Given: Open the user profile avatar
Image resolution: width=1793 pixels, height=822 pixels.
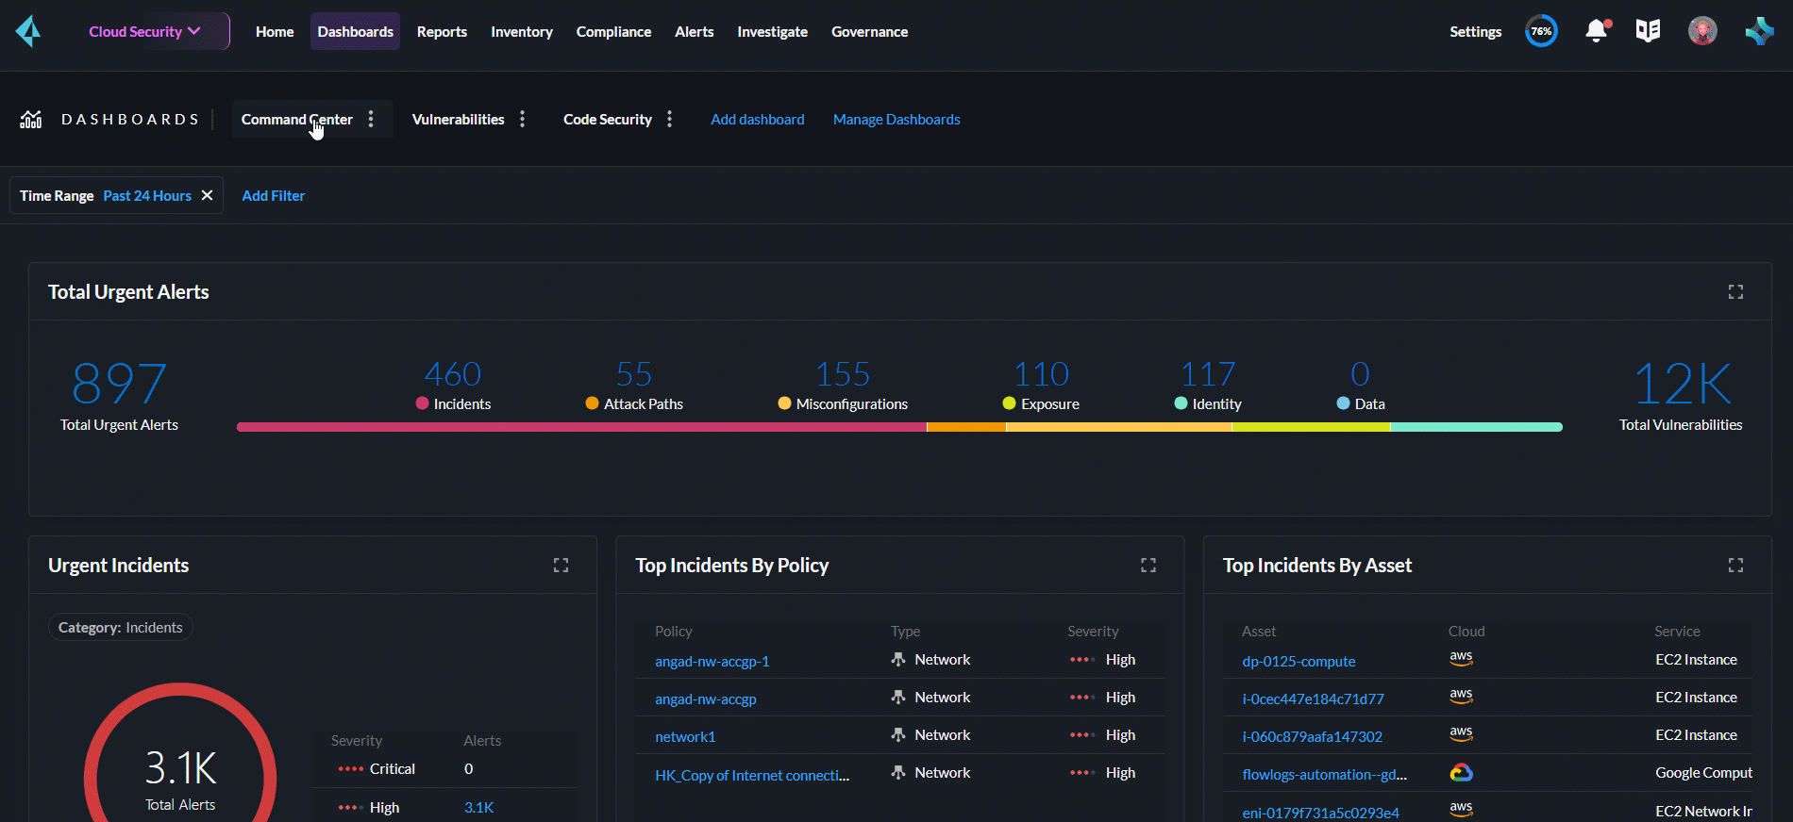Looking at the screenshot, I should click(x=1702, y=31).
